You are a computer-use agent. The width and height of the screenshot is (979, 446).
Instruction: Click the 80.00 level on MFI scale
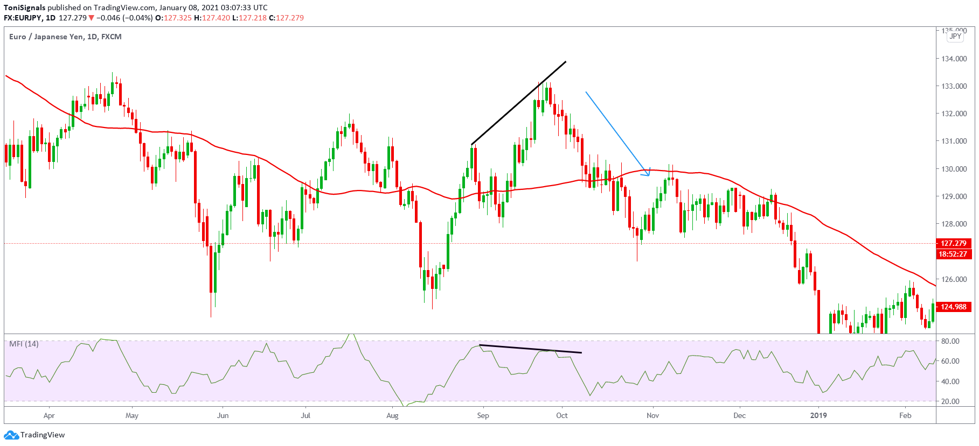[950, 341]
